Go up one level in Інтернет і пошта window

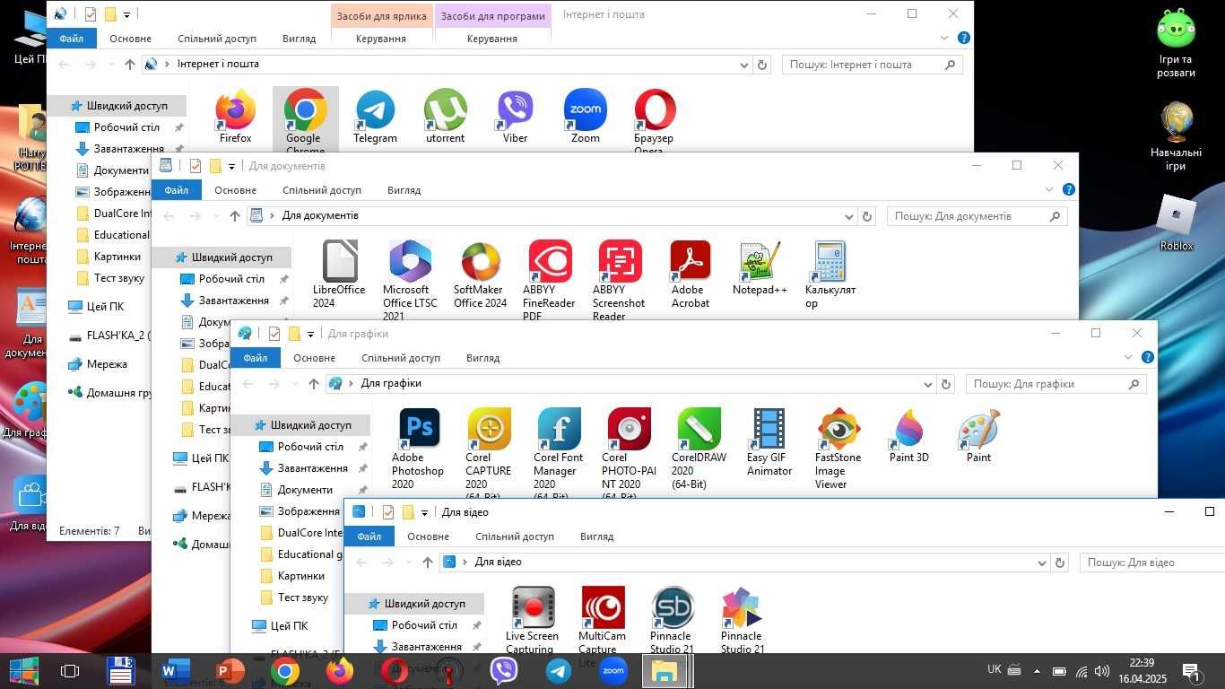pyautogui.click(x=130, y=65)
